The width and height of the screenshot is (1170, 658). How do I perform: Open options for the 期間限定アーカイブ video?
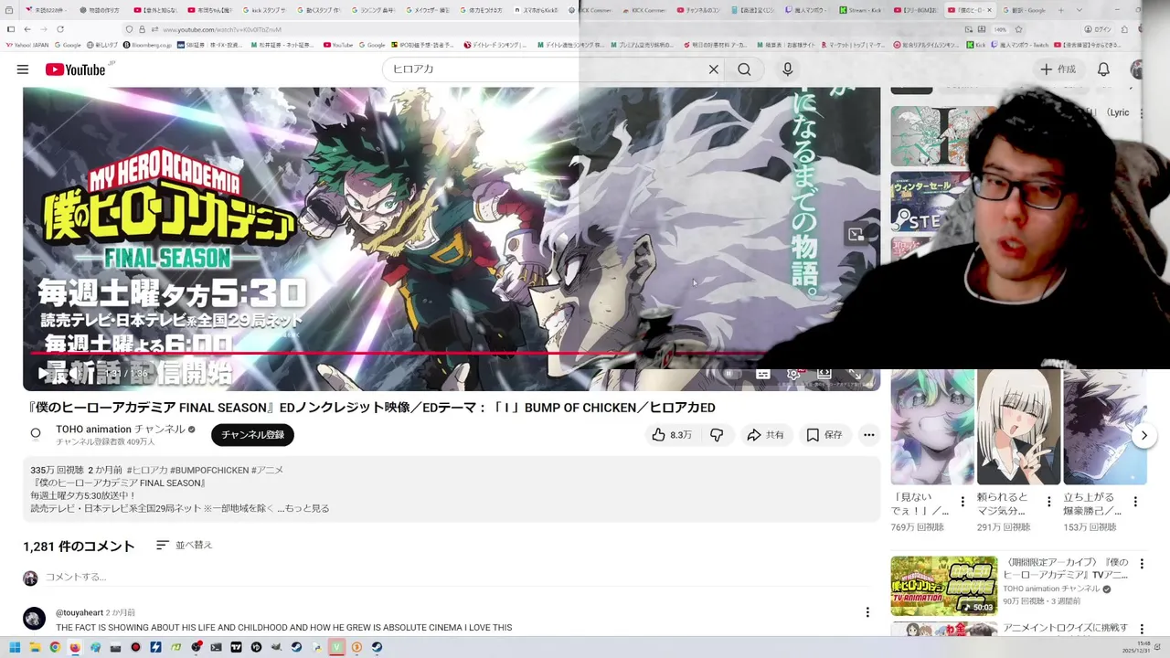point(1141,564)
